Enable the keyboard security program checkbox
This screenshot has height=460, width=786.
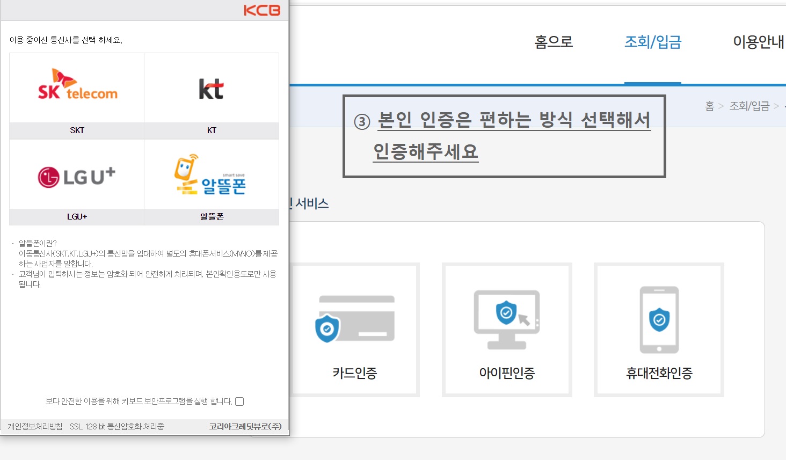click(239, 401)
